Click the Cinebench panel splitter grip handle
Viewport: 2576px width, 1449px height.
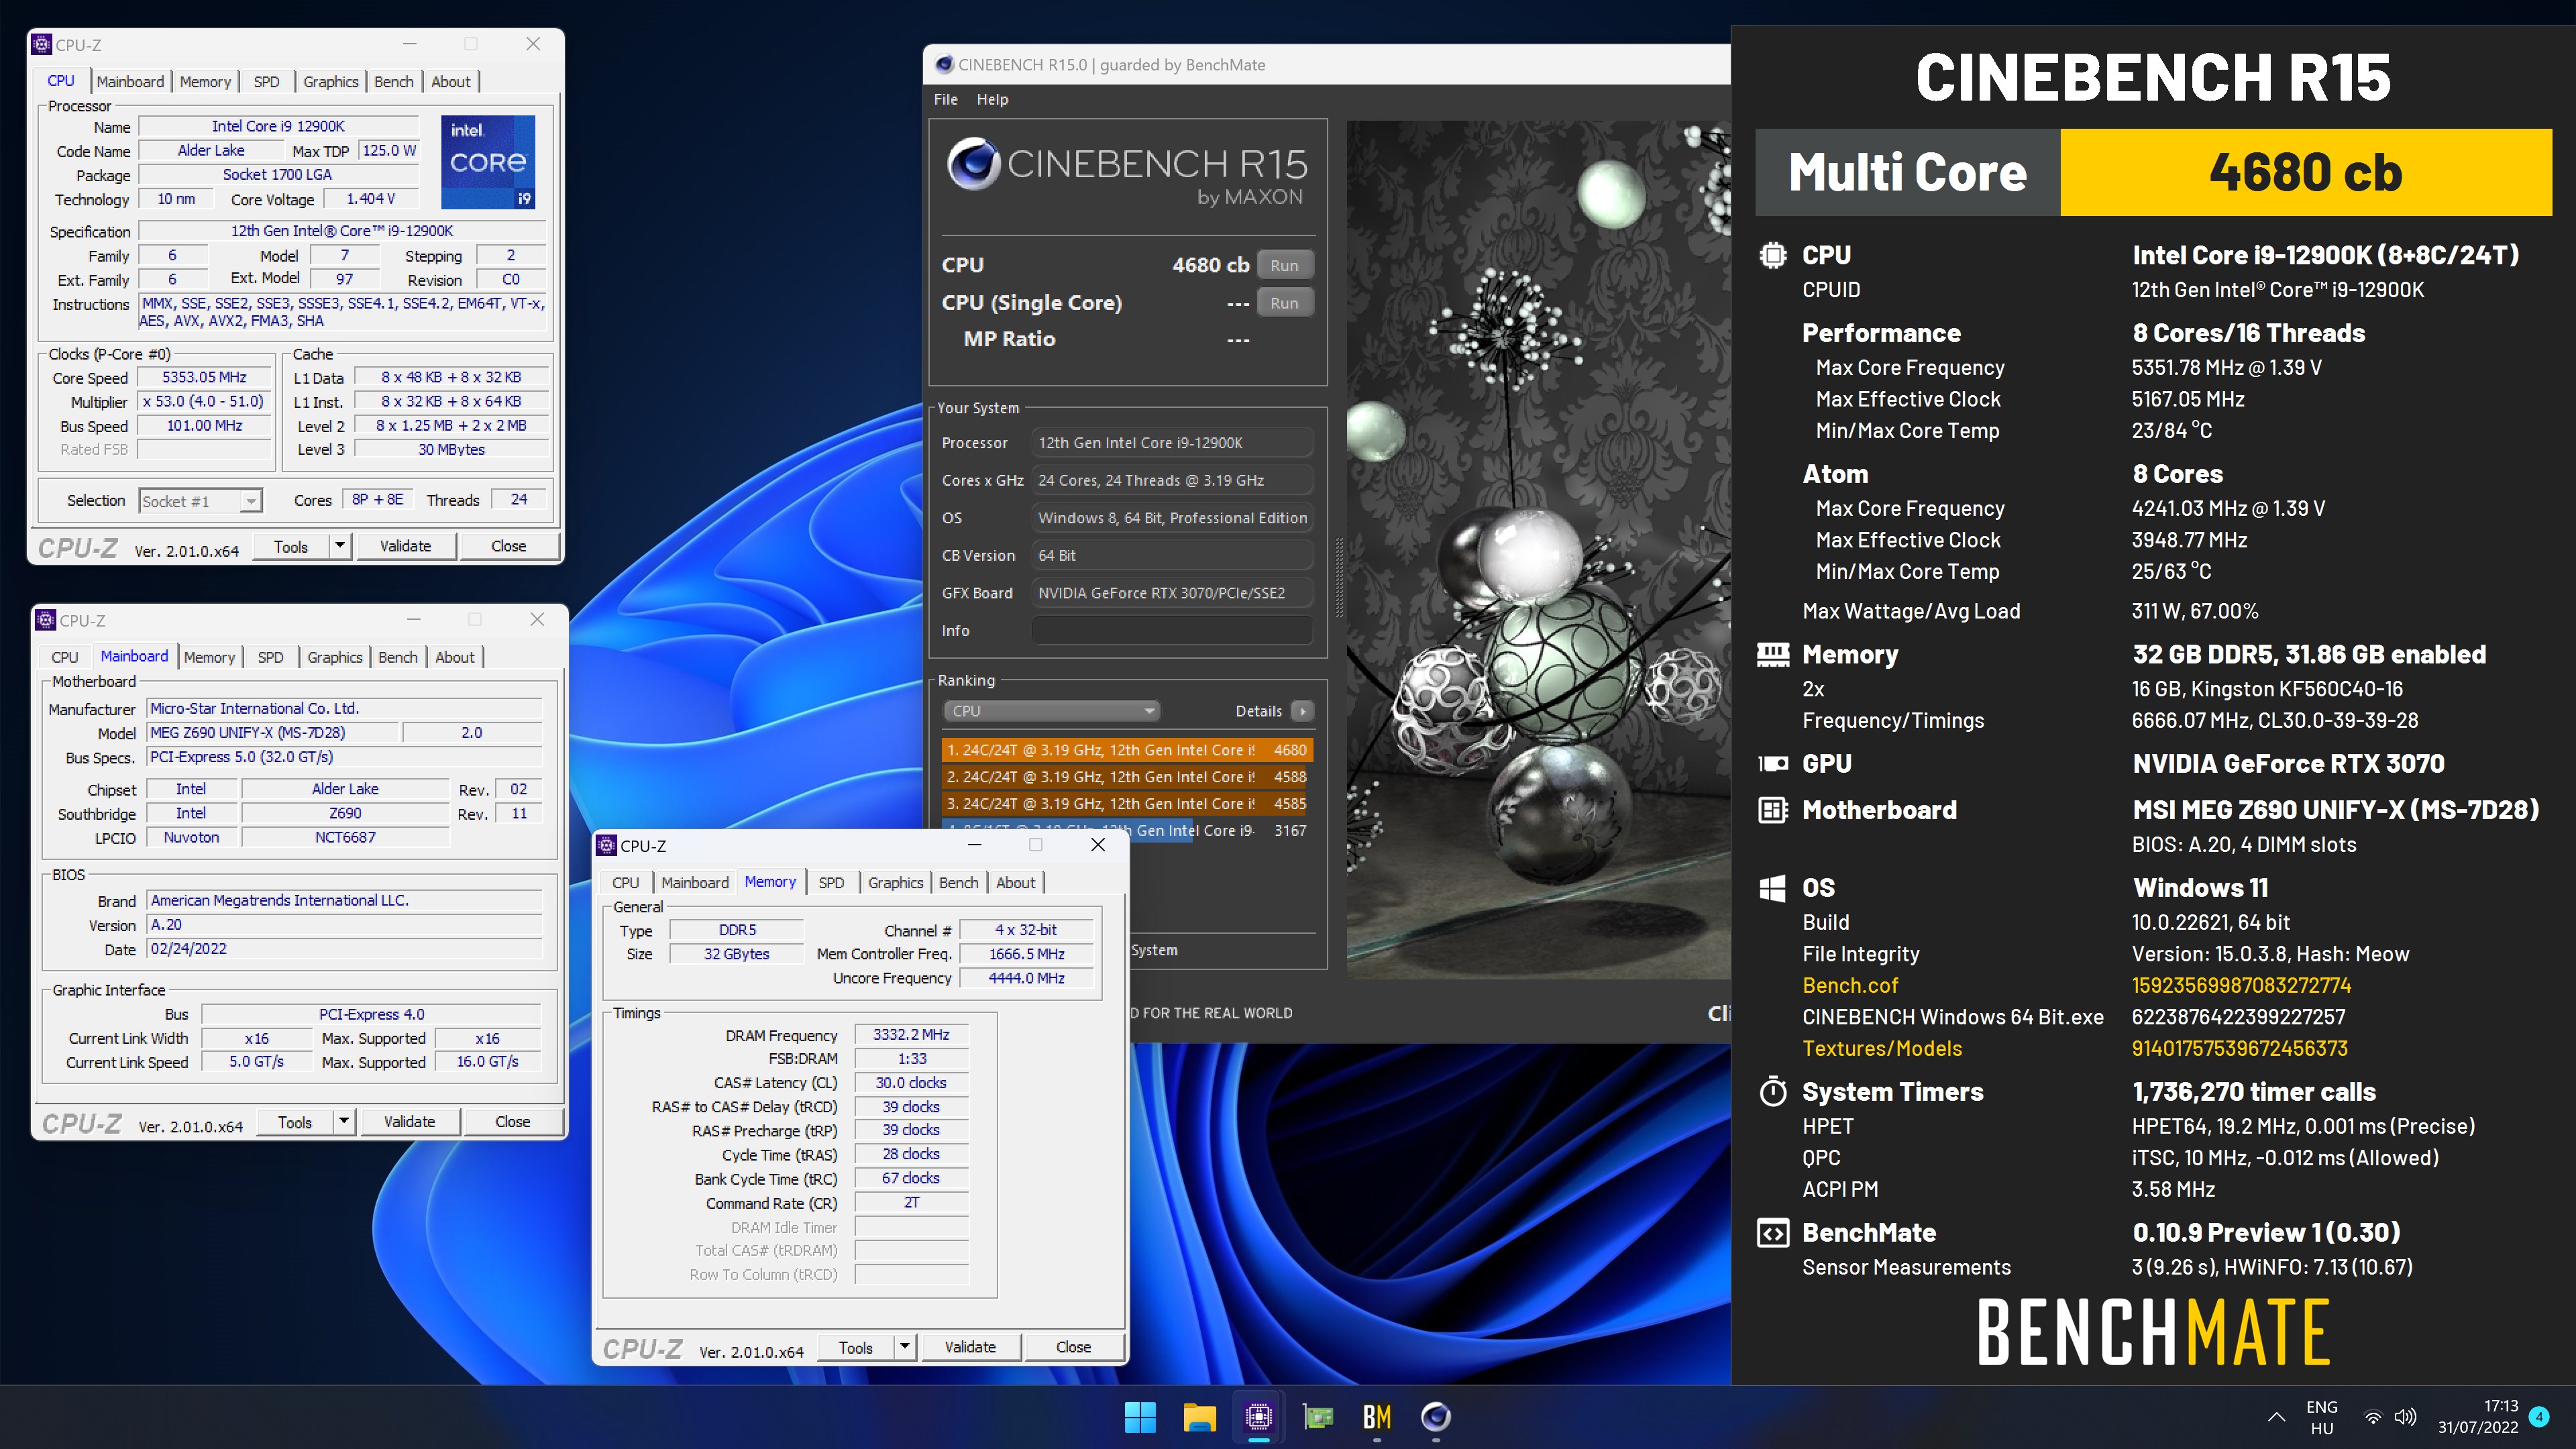[x=1338, y=578]
